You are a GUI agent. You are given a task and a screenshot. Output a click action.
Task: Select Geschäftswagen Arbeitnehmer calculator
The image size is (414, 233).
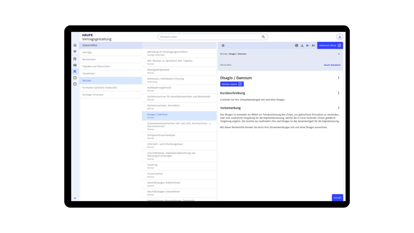point(179,184)
